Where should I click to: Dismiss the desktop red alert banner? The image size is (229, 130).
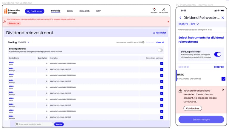[168, 22]
